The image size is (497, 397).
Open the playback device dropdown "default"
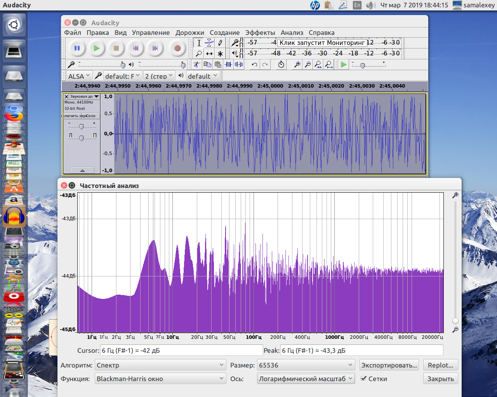point(203,76)
